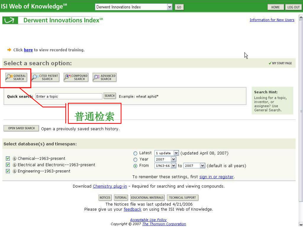Click the Derwent Innovations Index arrow logo
The width and height of the screenshot is (303, 227).
pos(10,20)
